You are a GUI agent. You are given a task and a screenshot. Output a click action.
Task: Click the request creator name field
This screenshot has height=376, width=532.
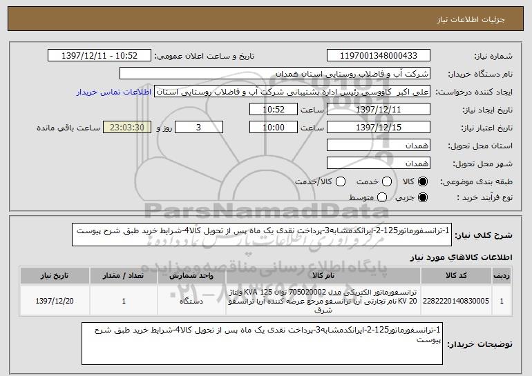tap(292, 92)
